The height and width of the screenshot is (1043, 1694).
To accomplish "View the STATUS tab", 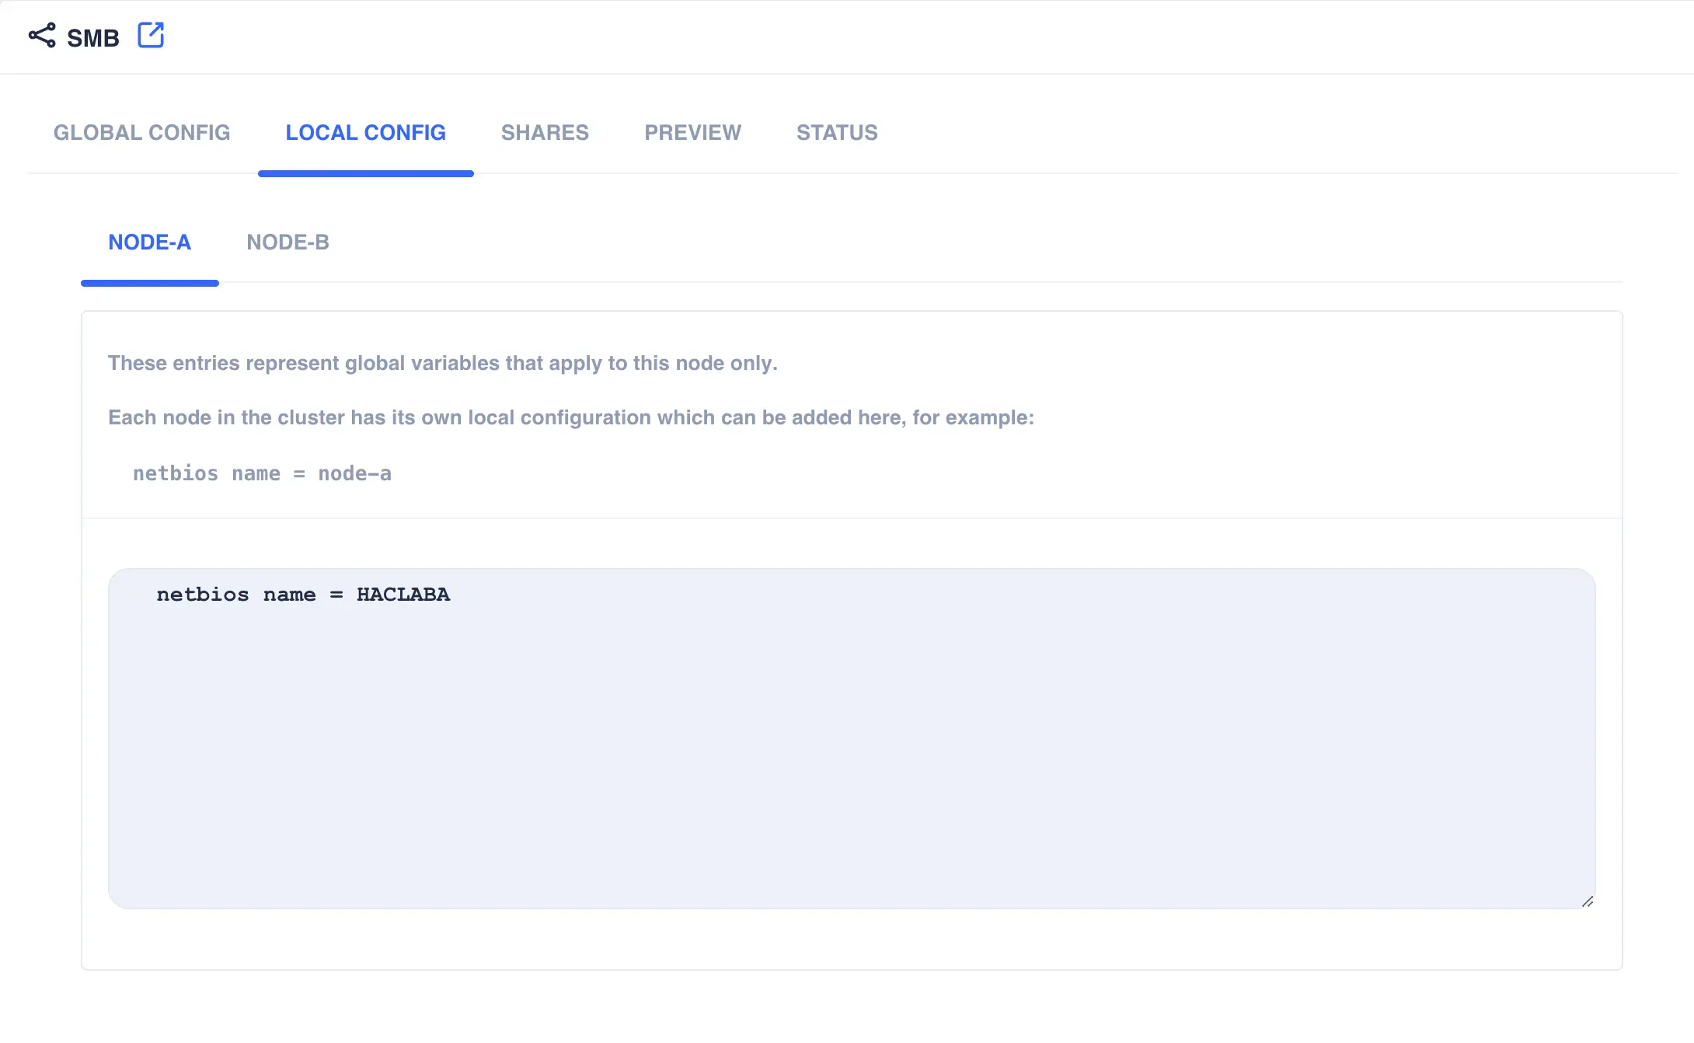I will pyautogui.click(x=836, y=132).
